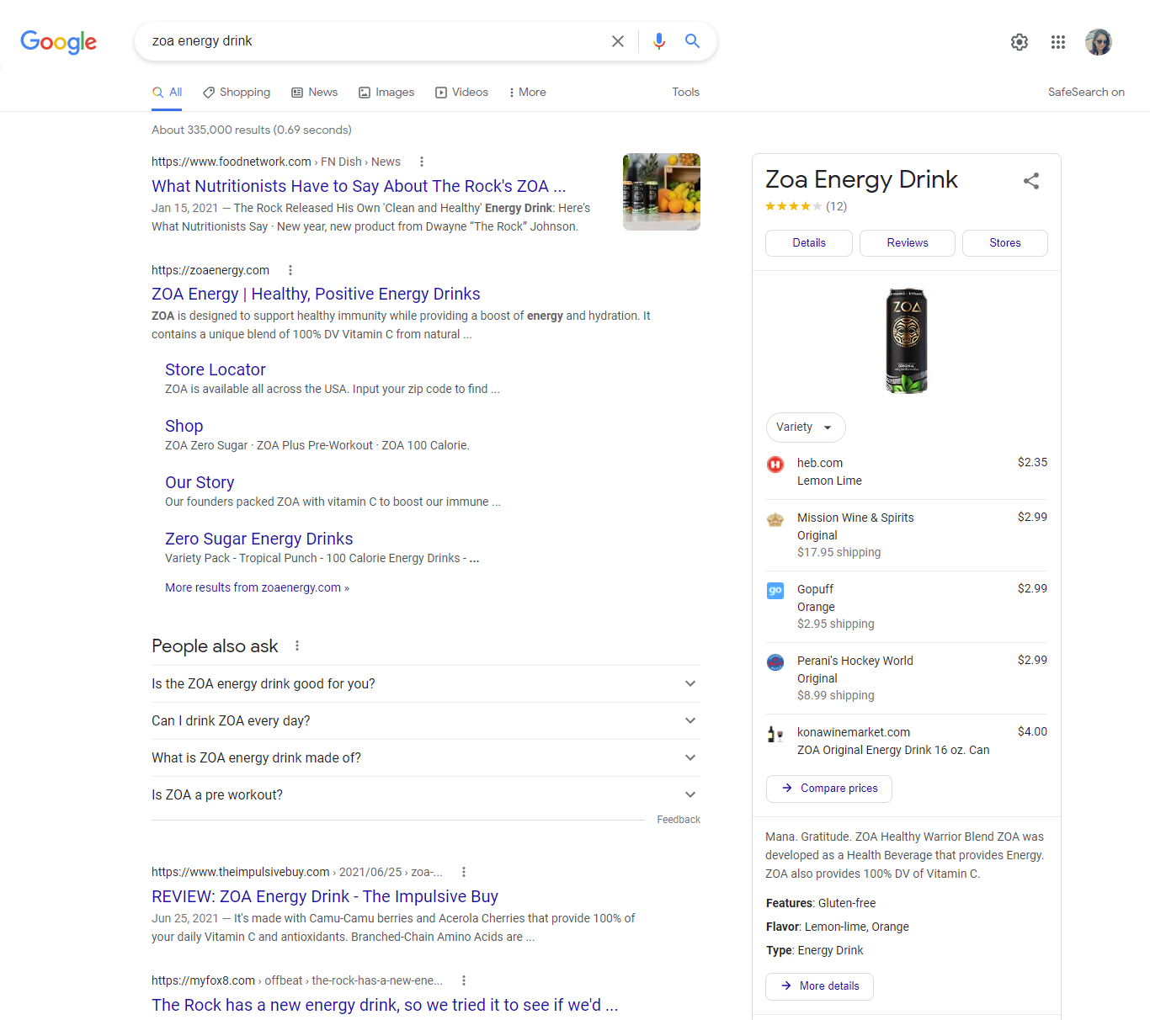Screen dimensions: 1150x1020
Task: Expand 'What is ZOA energy drink made of?'
Action: (x=426, y=757)
